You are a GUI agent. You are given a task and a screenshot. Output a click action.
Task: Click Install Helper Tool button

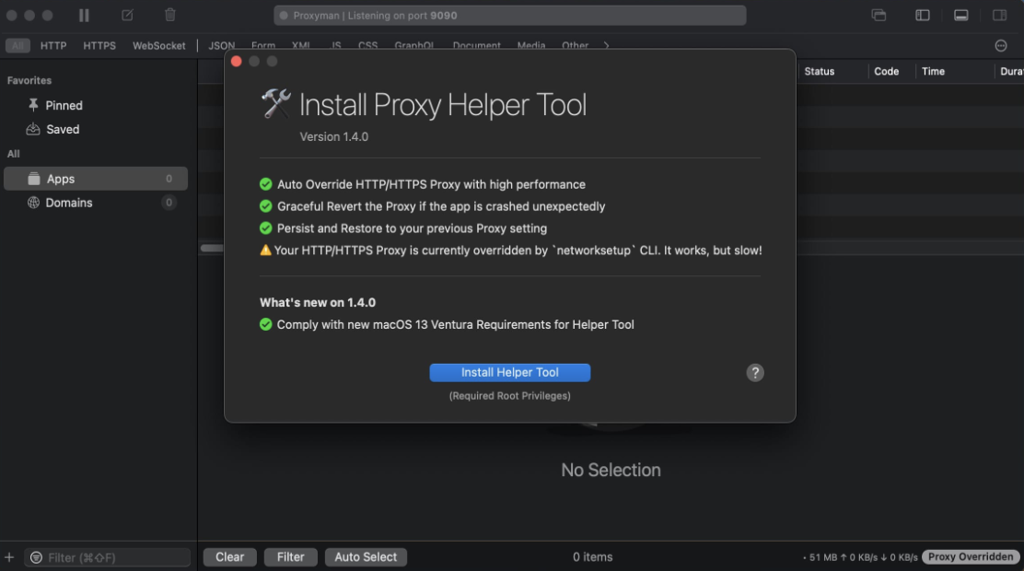[510, 372]
